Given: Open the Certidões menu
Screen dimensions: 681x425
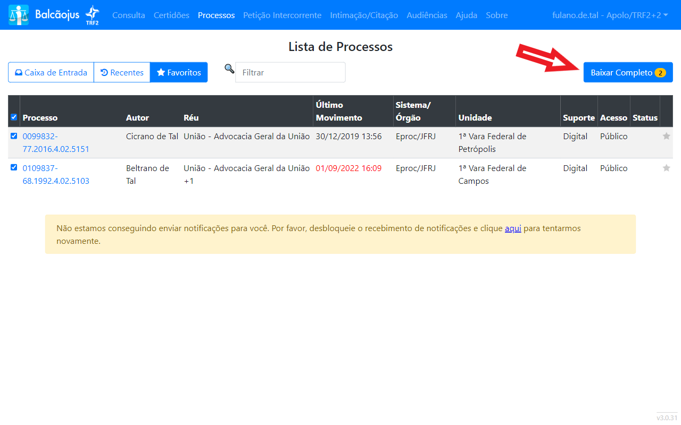Looking at the screenshot, I should 171,15.
